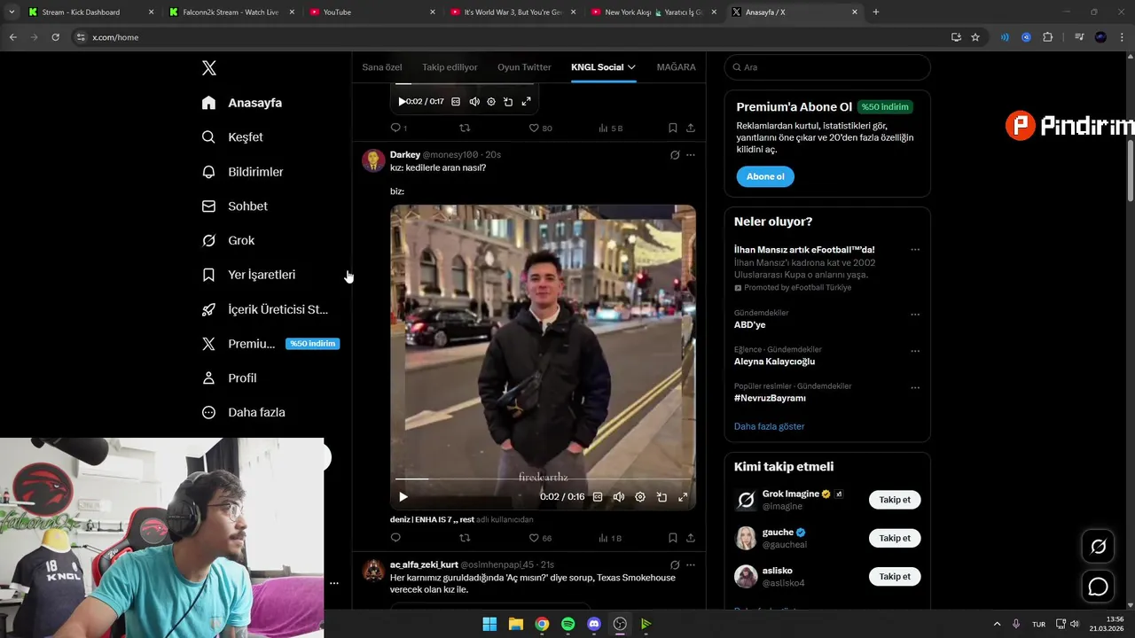Enter fullscreen on Darkey video
The image size is (1135, 638).
pos(683,497)
